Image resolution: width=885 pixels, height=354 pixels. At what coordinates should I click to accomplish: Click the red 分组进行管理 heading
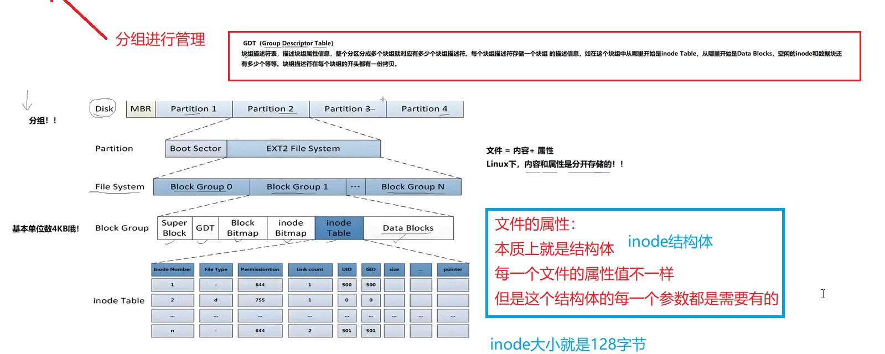(x=160, y=39)
